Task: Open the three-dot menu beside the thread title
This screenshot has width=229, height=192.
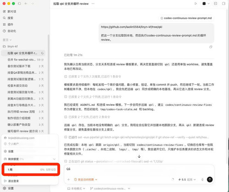Action: [x=93, y=4]
